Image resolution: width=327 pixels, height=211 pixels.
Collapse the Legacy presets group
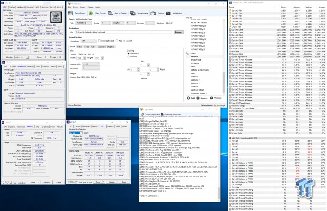(x=188, y=53)
